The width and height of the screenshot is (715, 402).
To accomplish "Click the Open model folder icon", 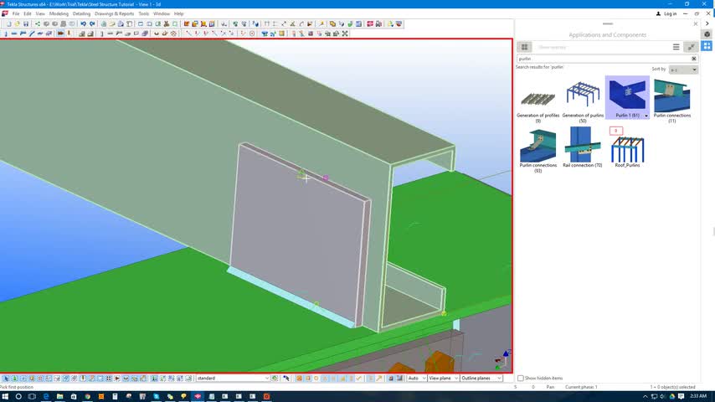I will tap(18, 23).
